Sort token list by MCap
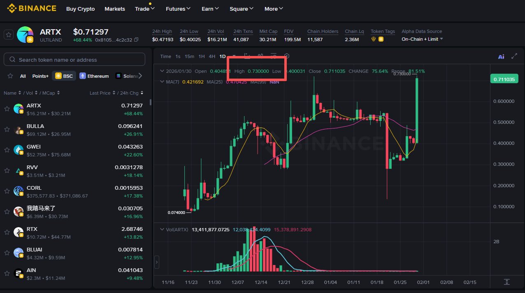The image size is (525, 293). pyautogui.click(x=51, y=93)
